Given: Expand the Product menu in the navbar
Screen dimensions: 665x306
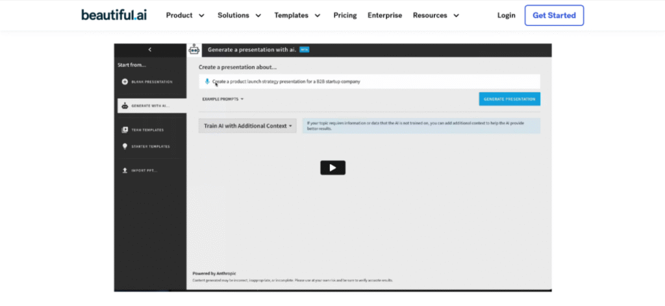Looking at the screenshot, I should click(x=185, y=15).
